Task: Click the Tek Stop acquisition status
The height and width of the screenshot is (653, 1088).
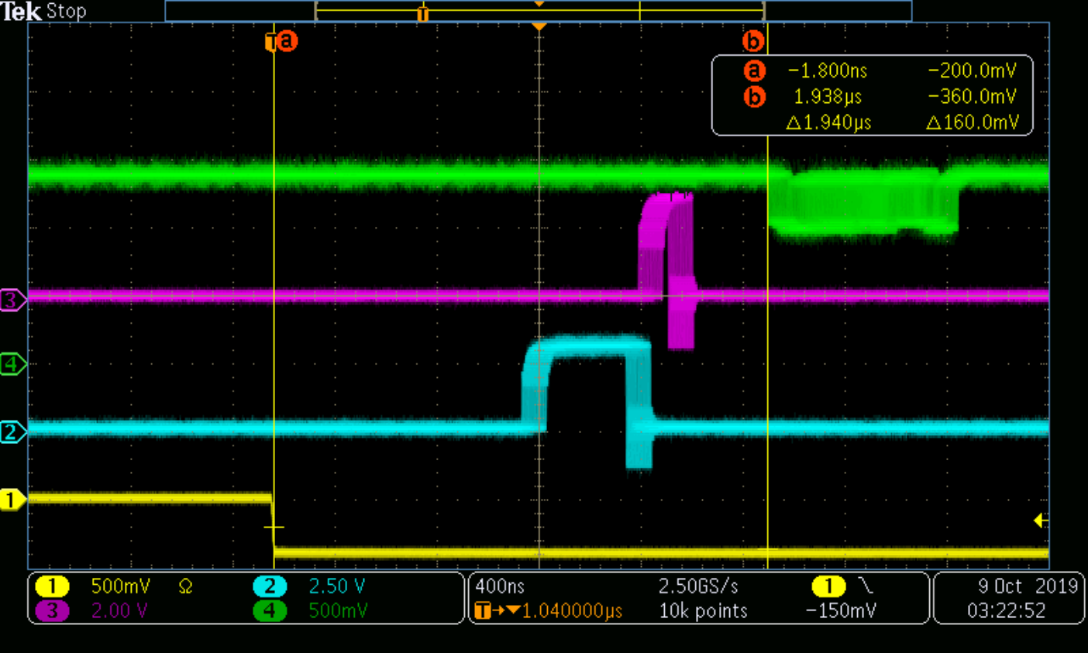Action: pyautogui.click(x=43, y=11)
